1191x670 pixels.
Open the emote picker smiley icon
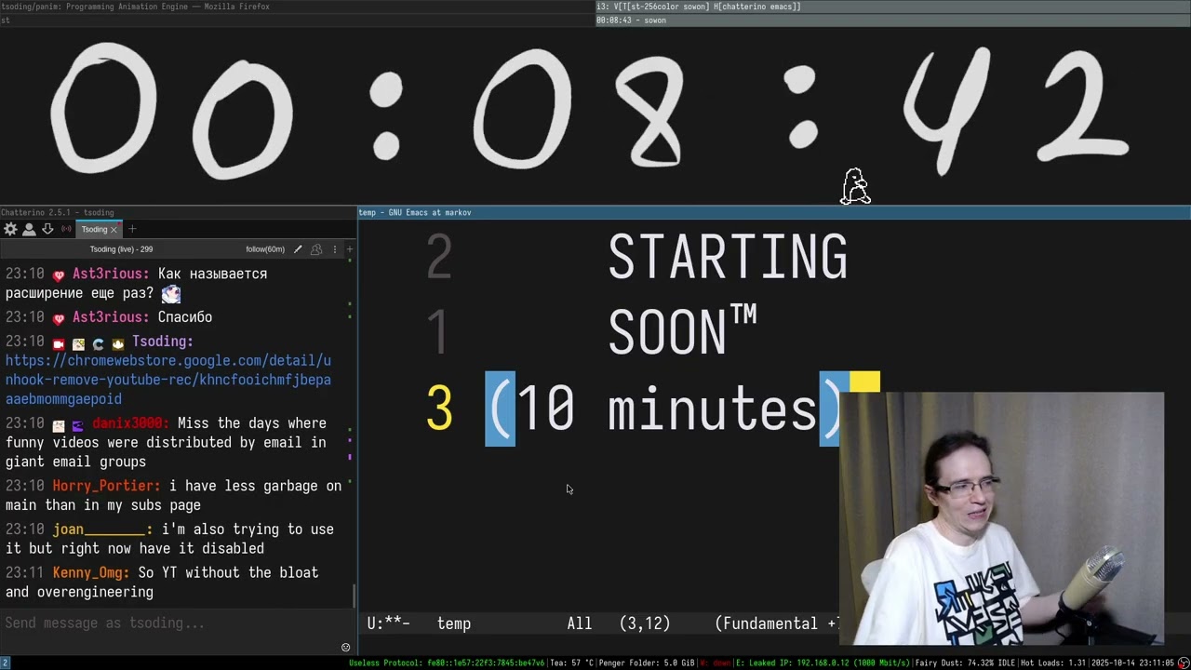345,648
